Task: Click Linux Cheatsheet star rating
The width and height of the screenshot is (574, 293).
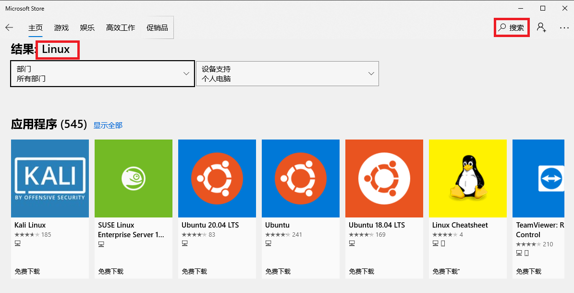Action: tap(445, 235)
